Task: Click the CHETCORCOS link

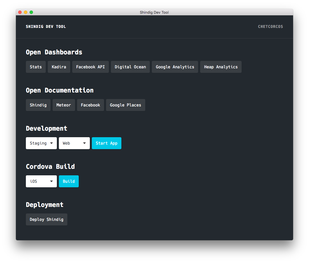Action: coord(270,26)
